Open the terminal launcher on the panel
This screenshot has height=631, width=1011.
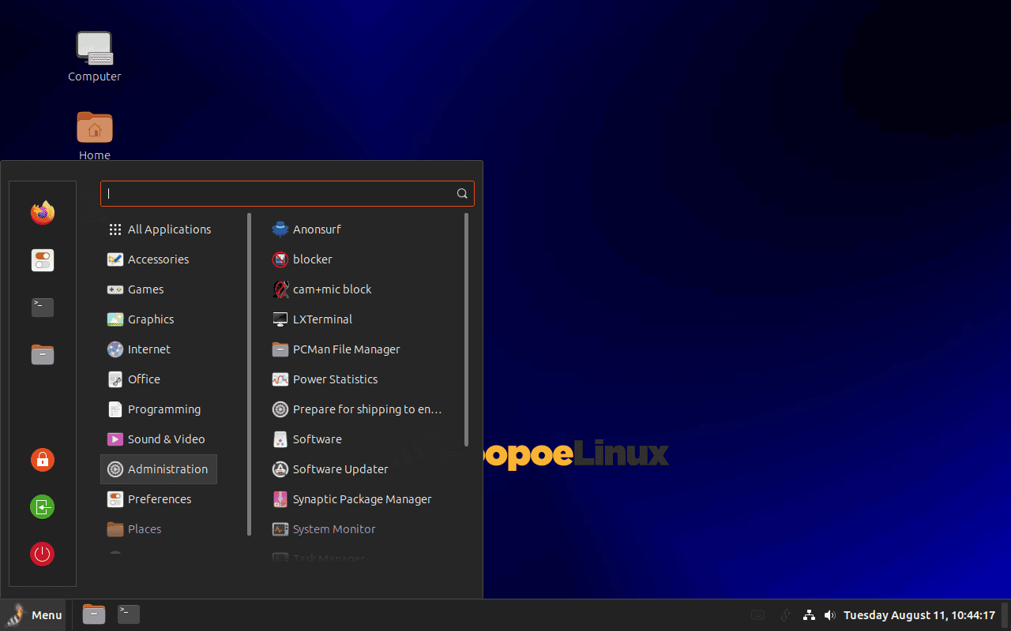(x=129, y=614)
